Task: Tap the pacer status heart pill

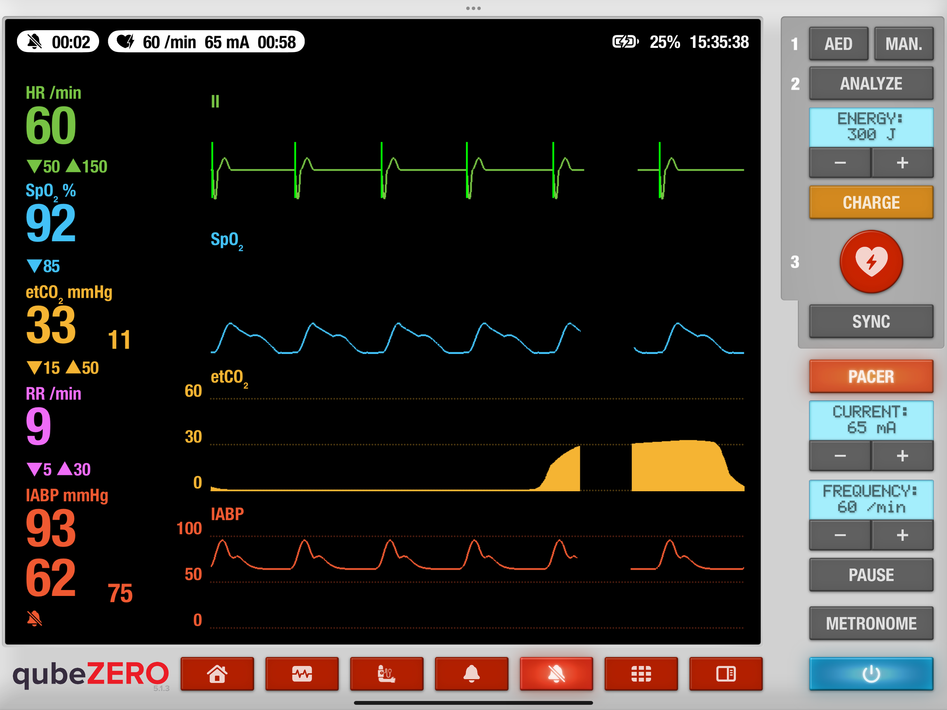Action: [206, 42]
